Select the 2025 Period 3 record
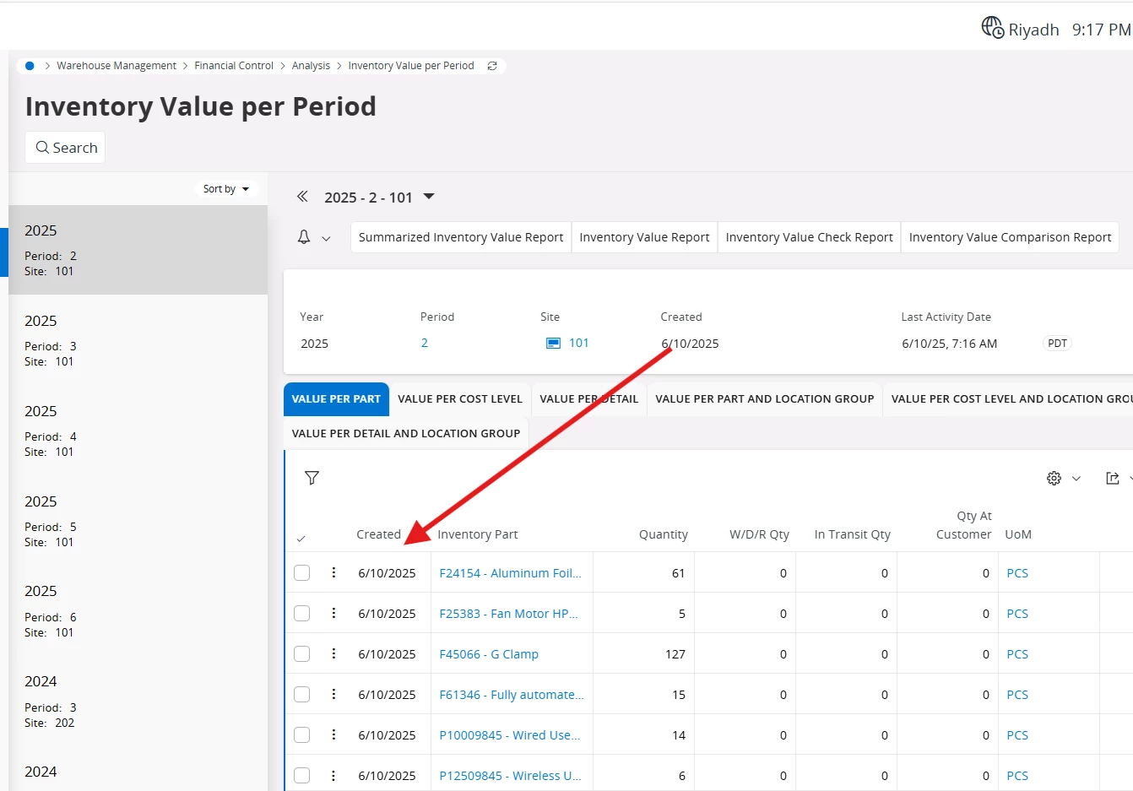The image size is (1133, 791). [x=138, y=340]
